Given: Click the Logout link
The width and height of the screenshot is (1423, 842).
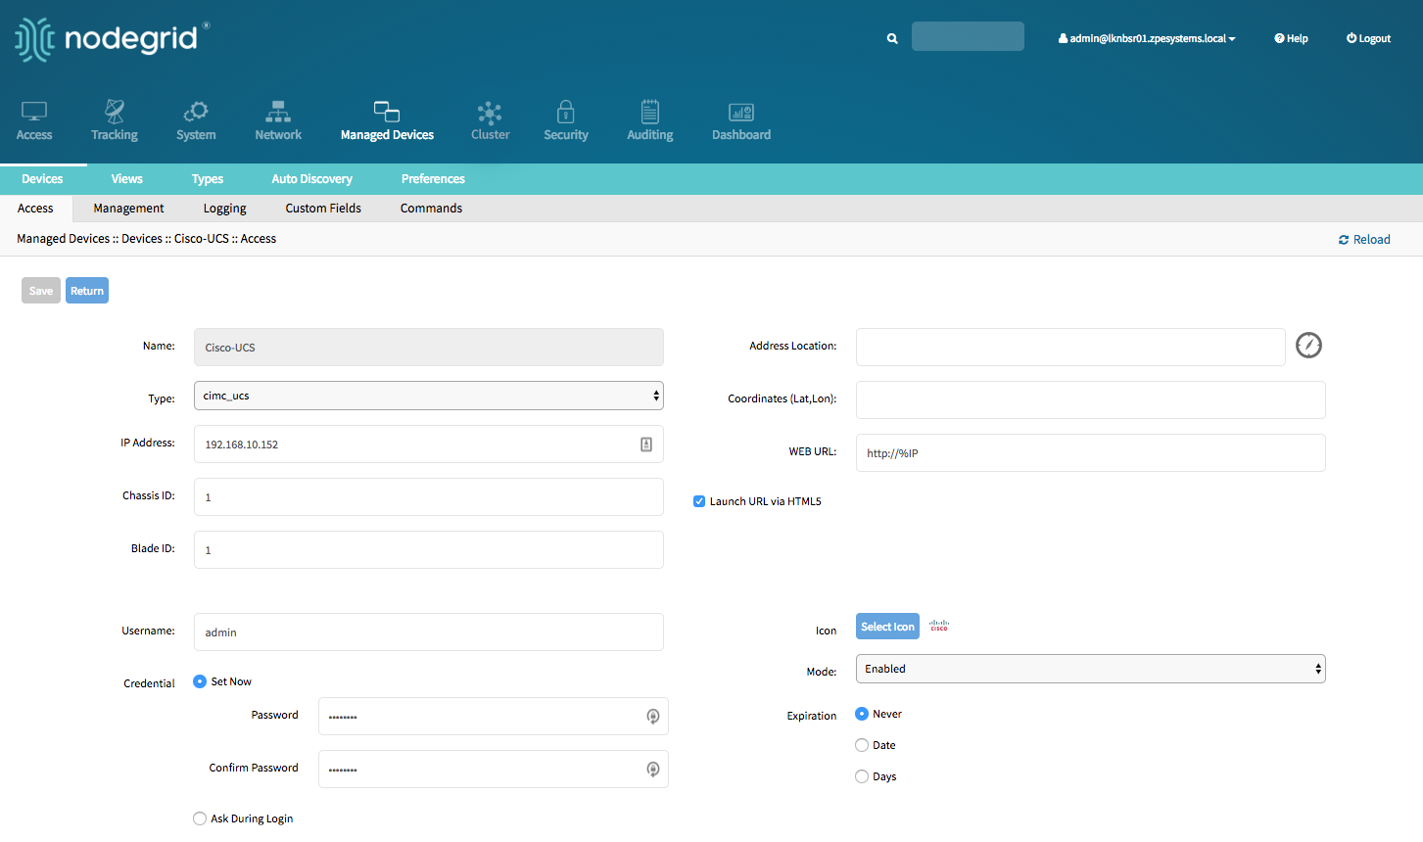Looking at the screenshot, I should 1368,39.
